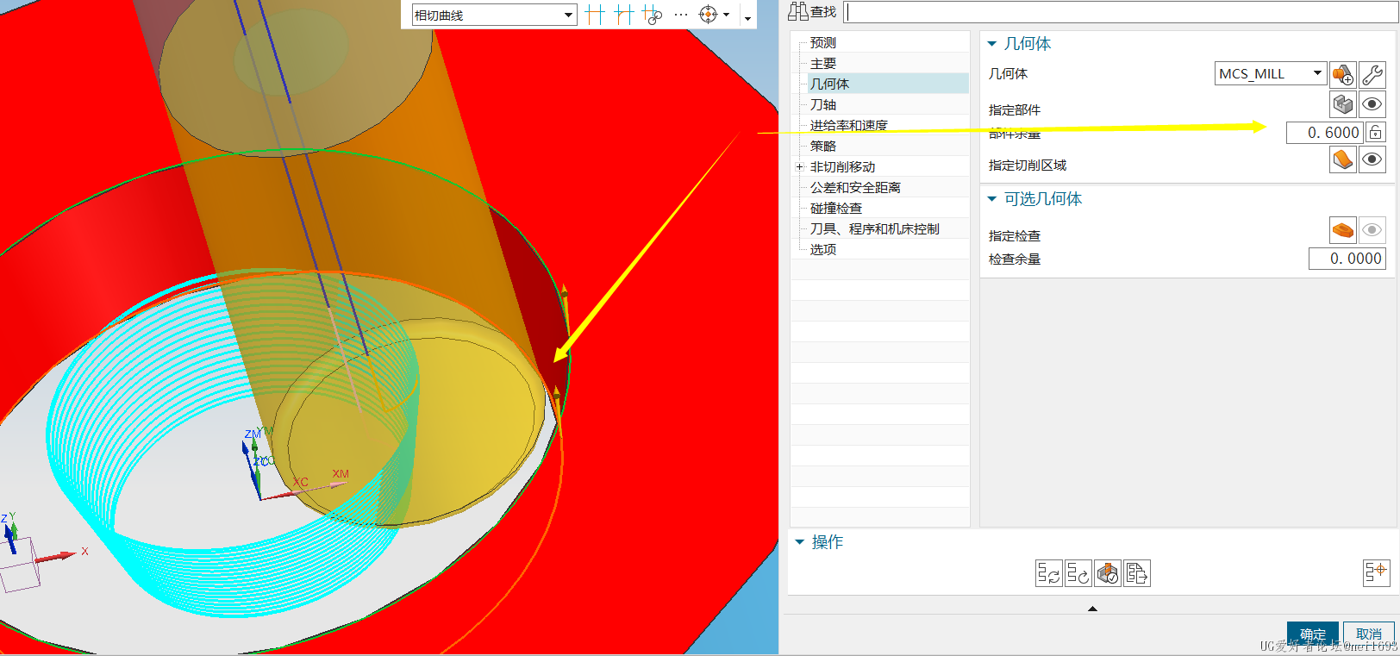Click the new geometry icon beside MCS_MILL
This screenshot has width=1400, height=656.
[x=1343, y=75]
